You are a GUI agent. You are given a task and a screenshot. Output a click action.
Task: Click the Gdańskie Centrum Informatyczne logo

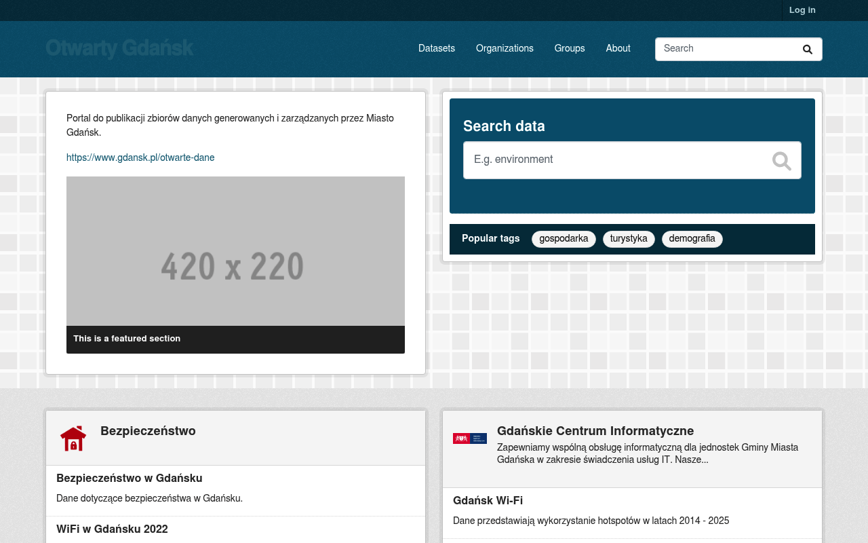pyautogui.click(x=470, y=438)
